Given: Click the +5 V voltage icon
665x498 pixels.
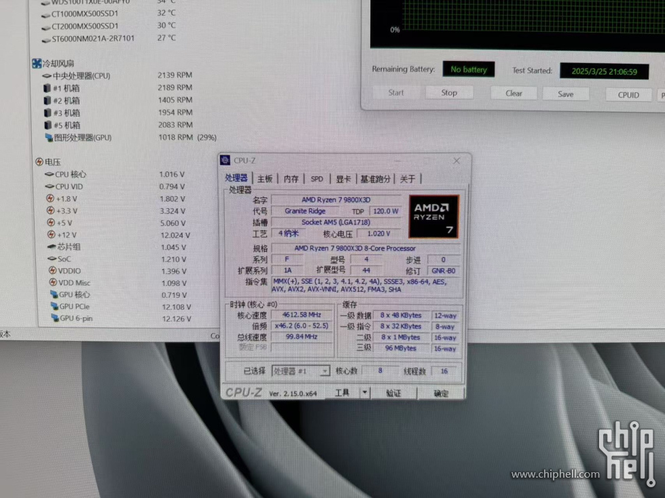Looking at the screenshot, I should pos(51,223).
